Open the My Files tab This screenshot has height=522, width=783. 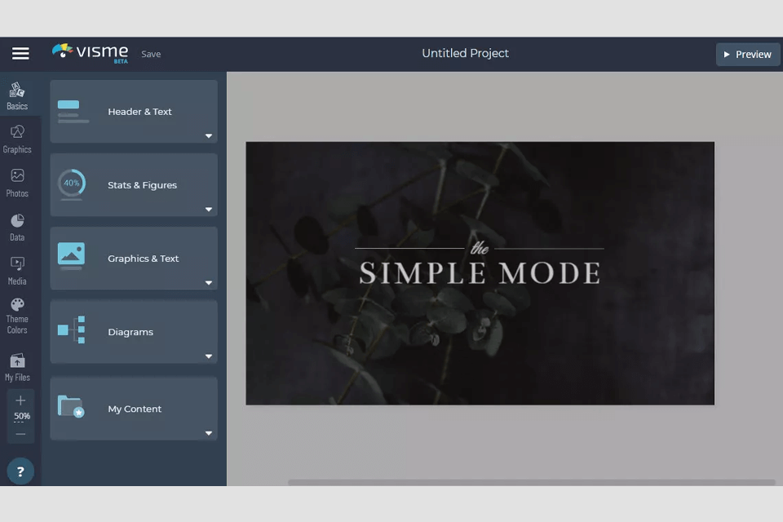pos(17,368)
